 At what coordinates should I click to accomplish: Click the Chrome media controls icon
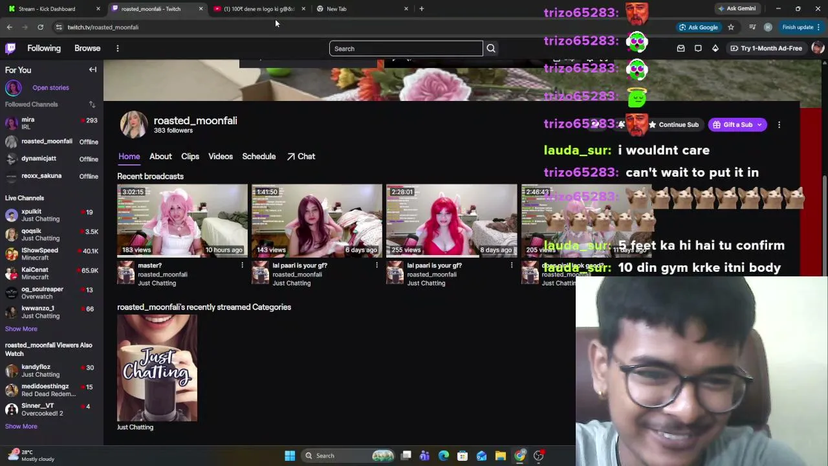point(752,27)
